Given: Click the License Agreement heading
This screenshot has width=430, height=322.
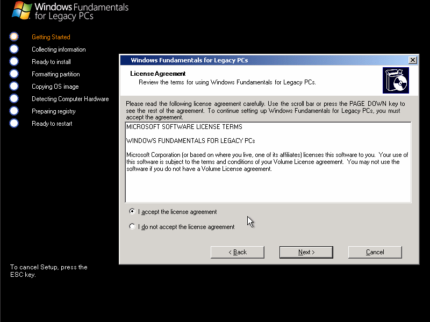Looking at the screenshot, I should pos(157,73).
